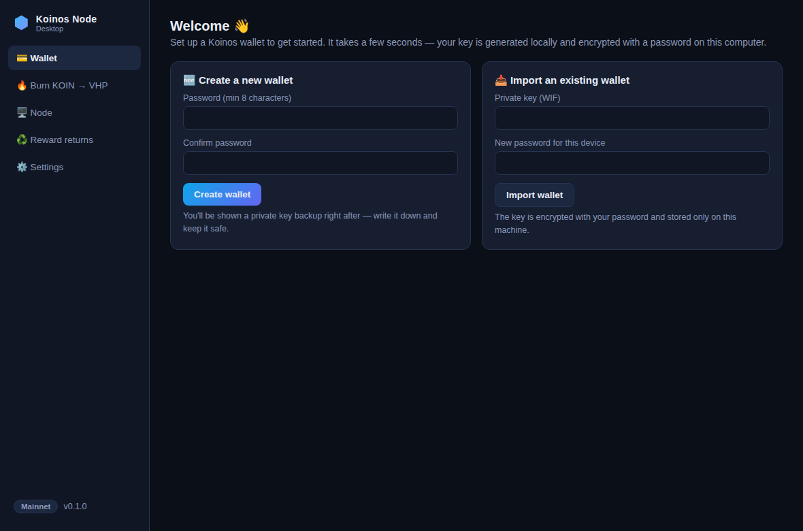Focus the Confirm password field
803x531 pixels.
click(x=320, y=163)
